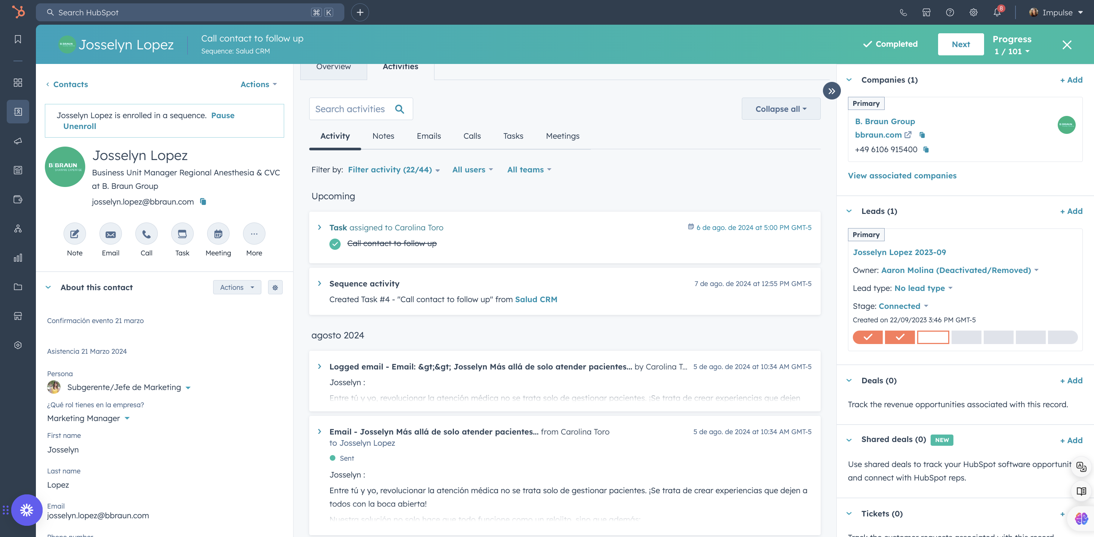Change the Marketing Manager role dropdown
The image size is (1094, 537).
point(88,418)
